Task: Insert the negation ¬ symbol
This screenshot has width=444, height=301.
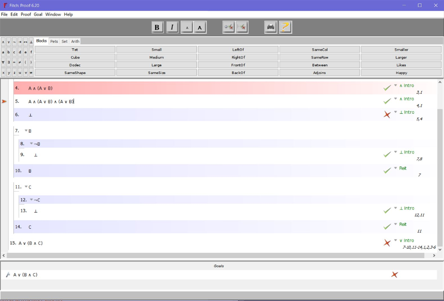Action: (14, 42)
